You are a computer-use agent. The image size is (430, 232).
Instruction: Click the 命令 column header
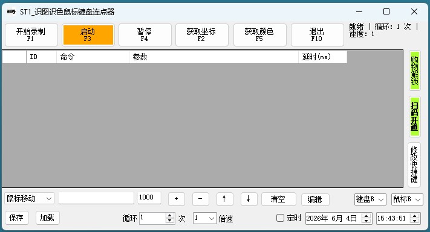(x=93, y=57)
